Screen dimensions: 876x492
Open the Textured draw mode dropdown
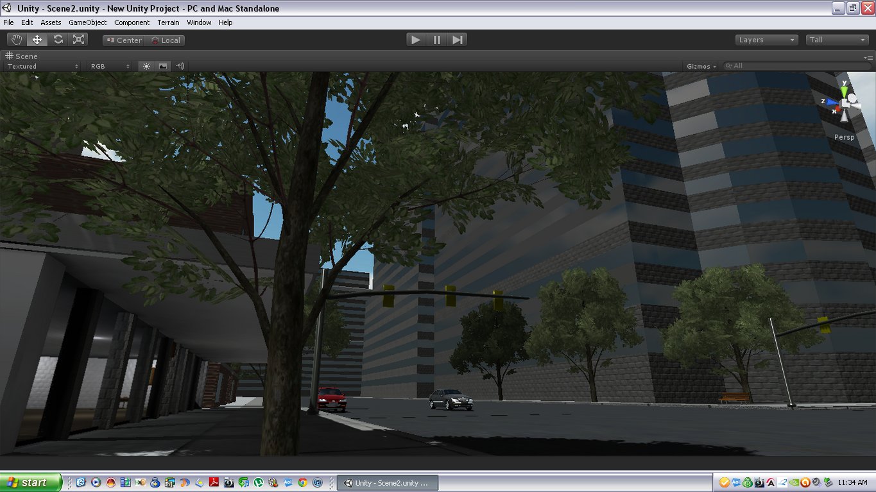pyautogui.click(x=42, y=66)
